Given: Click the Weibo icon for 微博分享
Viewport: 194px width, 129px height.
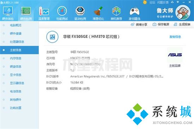Looking at the screenshot, I should [x=132, y=24].
